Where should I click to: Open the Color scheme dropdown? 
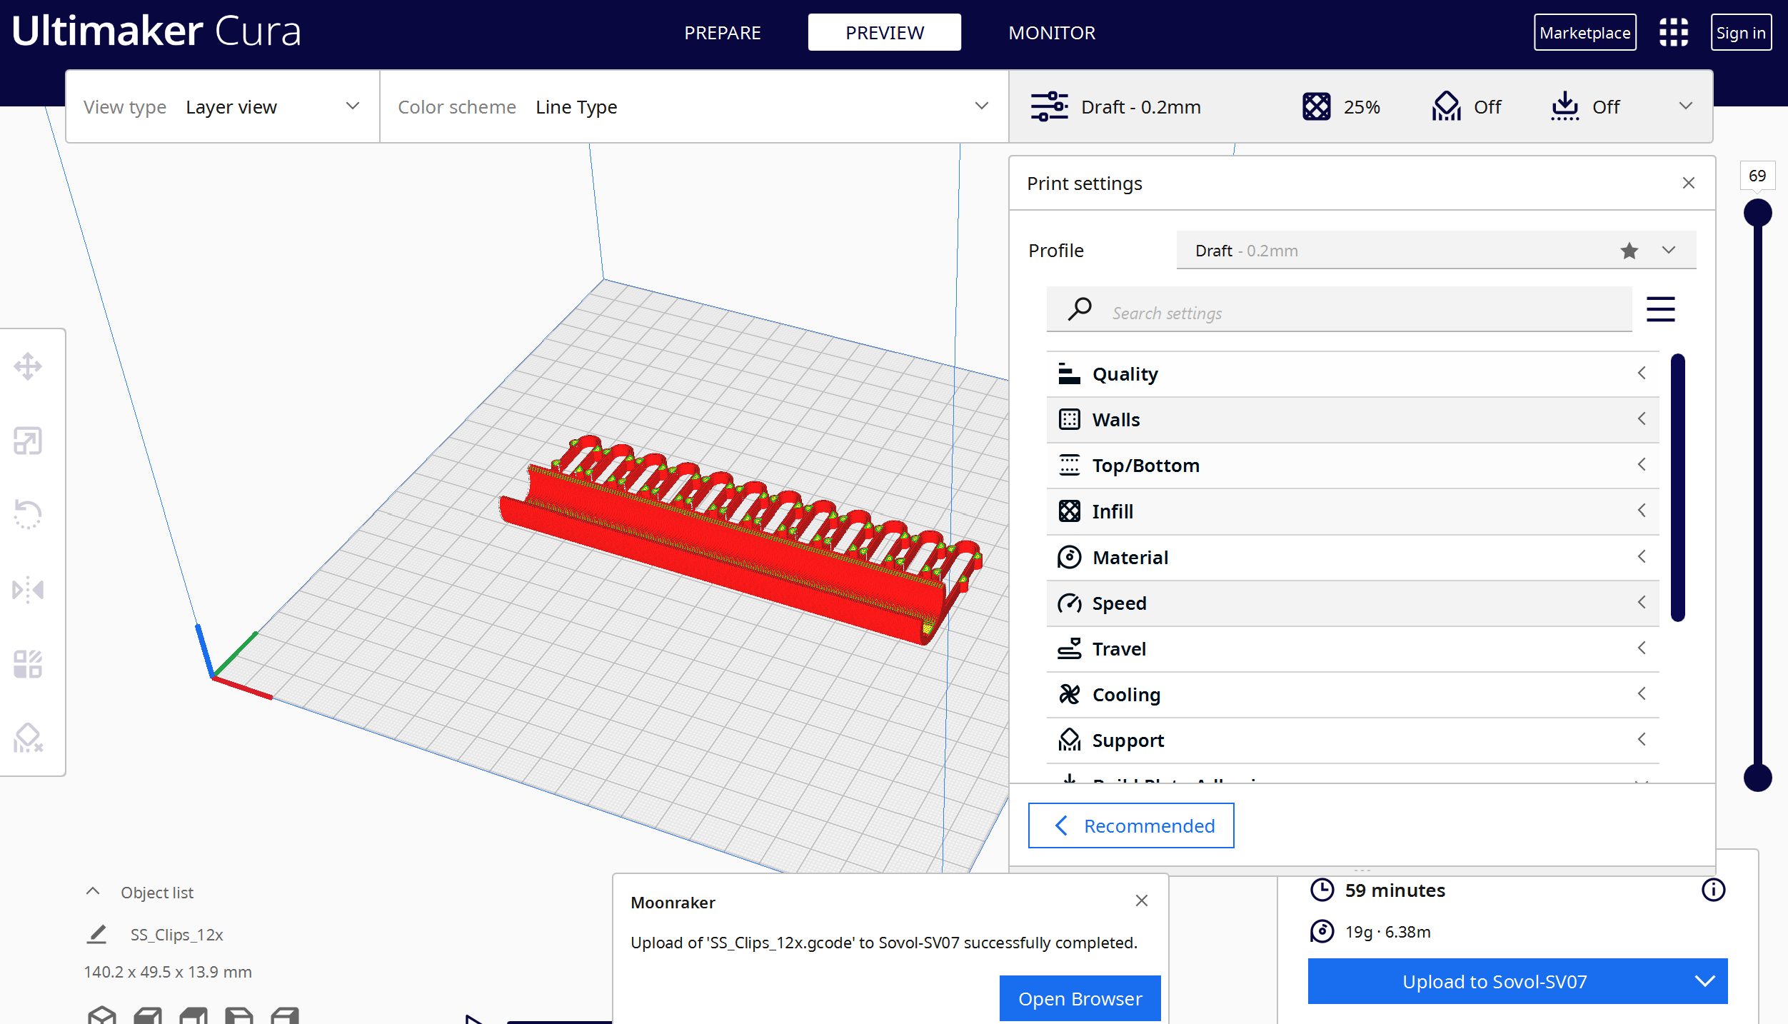694,107
